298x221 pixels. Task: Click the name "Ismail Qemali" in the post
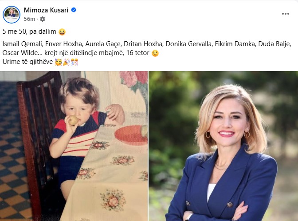[x=22, y=44]
